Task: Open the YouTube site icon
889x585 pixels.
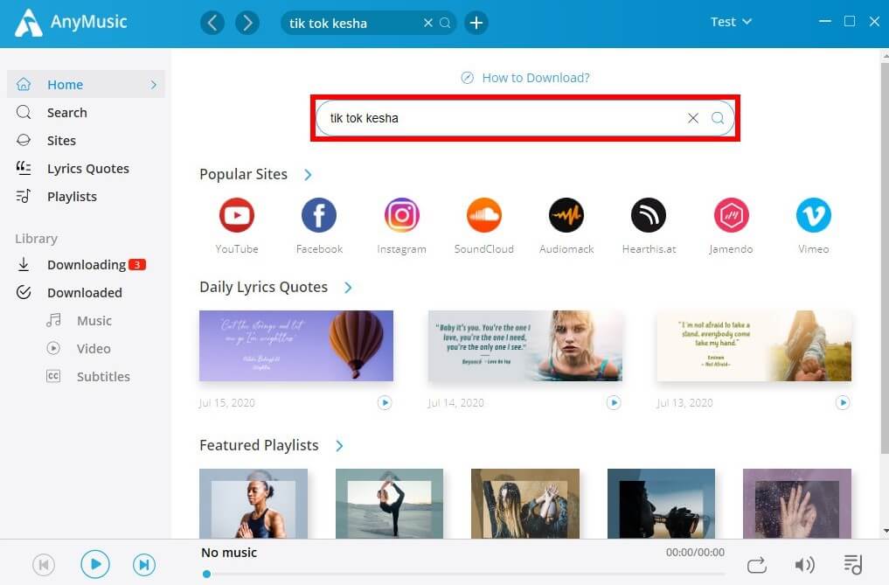Action: tap(236, 216)
